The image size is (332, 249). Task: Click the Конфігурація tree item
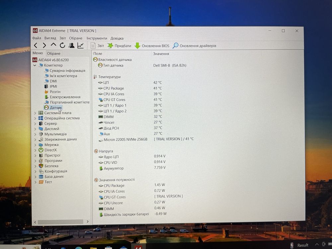pos(53,171)
